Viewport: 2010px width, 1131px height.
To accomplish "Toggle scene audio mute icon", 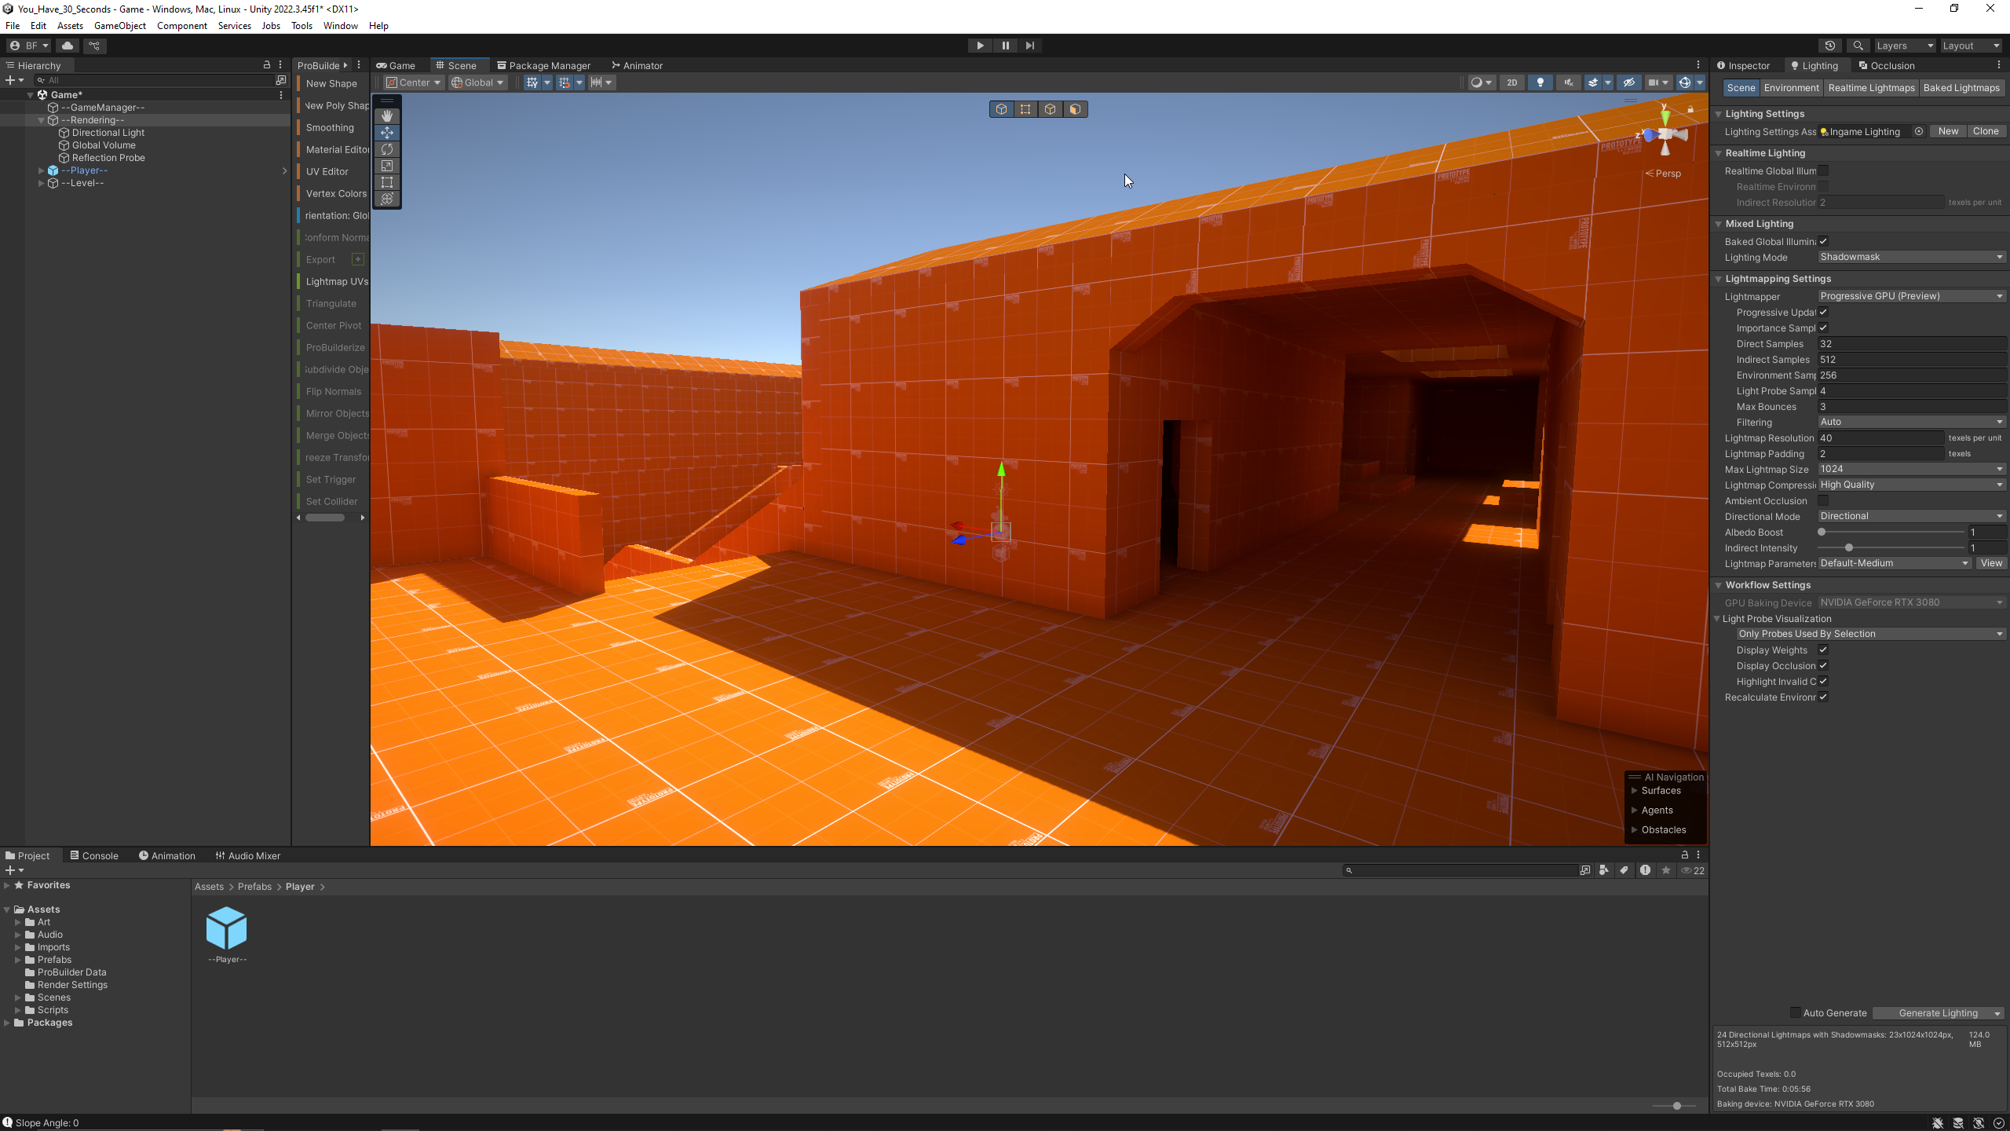I will pyautogui.click(x=1569, y=82).
